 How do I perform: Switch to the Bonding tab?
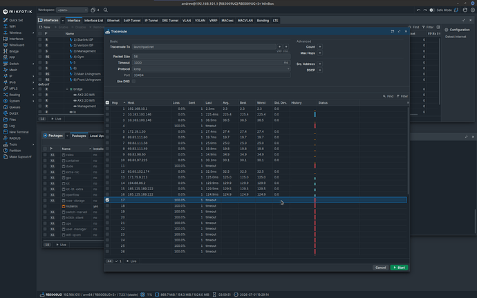click(263, 21)
